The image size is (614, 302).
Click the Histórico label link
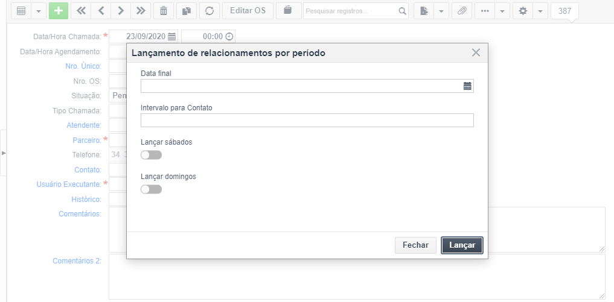(86, 200)
